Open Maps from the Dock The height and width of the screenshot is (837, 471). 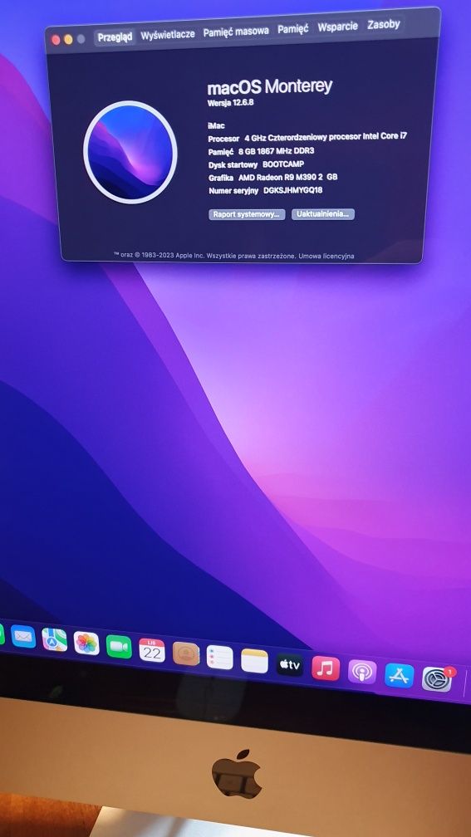pos(55,639)
